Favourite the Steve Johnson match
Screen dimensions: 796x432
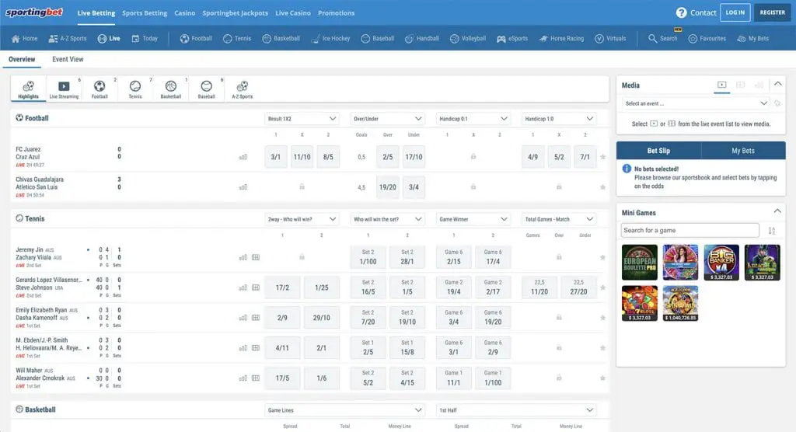point(602,287)
